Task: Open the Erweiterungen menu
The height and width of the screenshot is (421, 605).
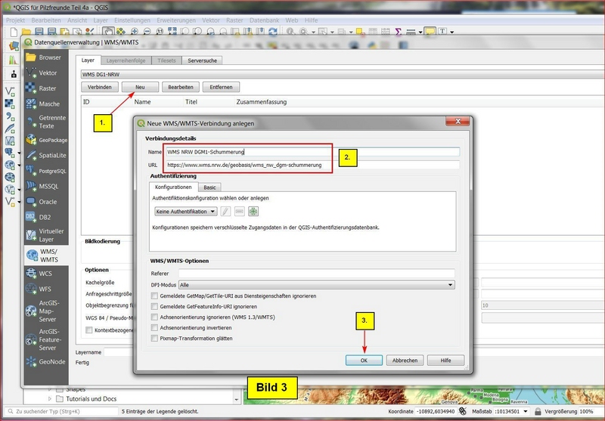Action: 176,20
